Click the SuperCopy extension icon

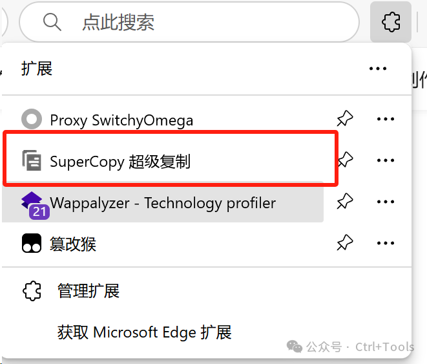(31, 160)
